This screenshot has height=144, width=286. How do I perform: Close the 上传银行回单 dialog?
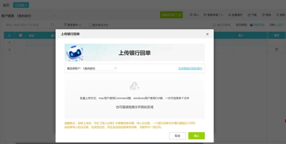(207, 34)
